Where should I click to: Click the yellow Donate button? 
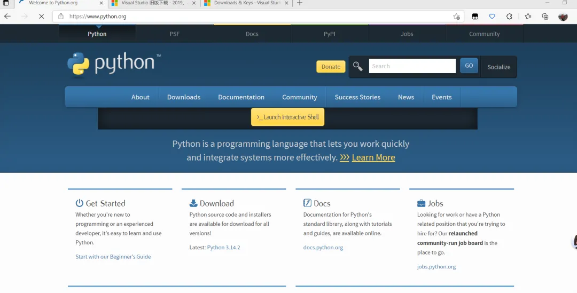[x=331, y=67]
